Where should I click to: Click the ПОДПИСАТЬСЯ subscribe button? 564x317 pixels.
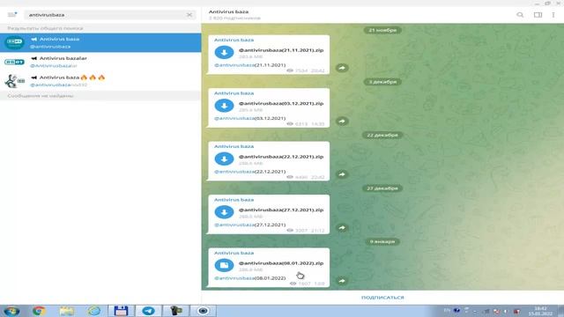point(382,298)
